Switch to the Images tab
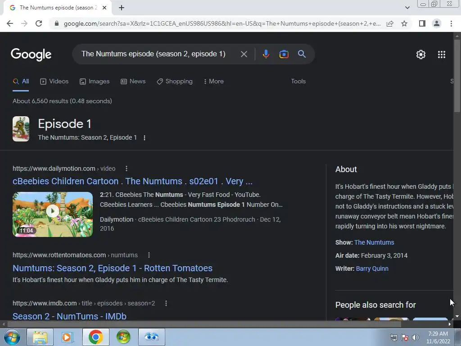This screenshot has width=461, height=346. click(95, 82)
